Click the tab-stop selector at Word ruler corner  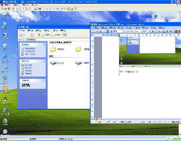(x=92, y=35)
